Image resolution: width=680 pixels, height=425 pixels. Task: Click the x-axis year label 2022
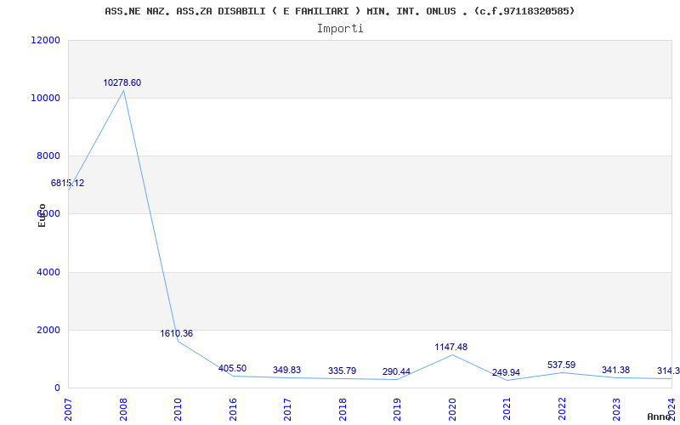(562, 409)
